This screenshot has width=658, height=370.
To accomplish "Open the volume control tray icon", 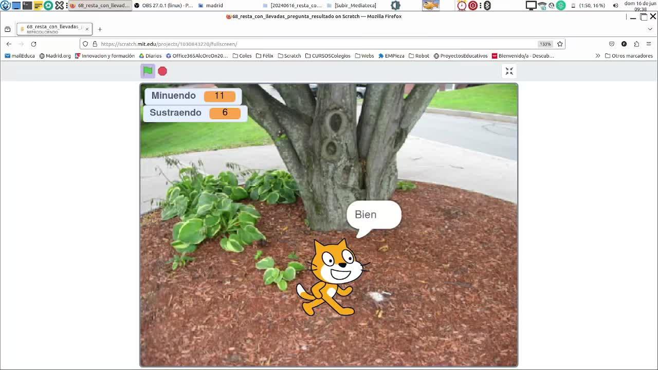I will [615, 6].
